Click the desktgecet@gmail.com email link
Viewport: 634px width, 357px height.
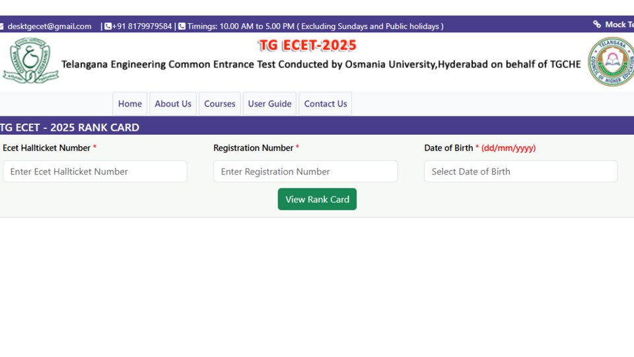click(50, 26)
